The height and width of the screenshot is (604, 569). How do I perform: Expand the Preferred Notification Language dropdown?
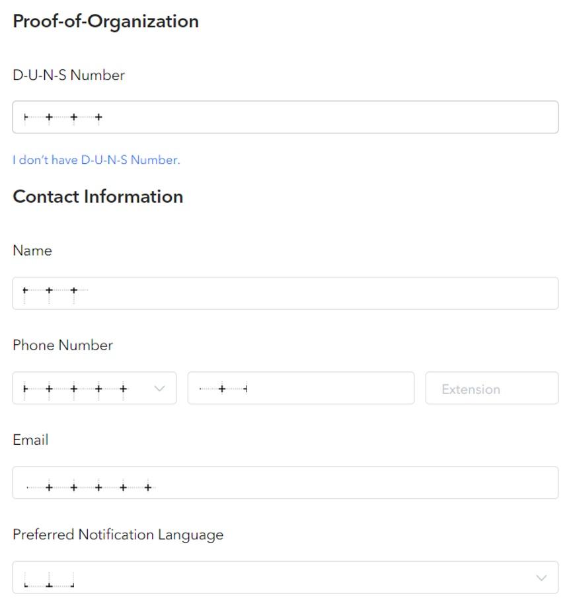[x=285, y=578]
